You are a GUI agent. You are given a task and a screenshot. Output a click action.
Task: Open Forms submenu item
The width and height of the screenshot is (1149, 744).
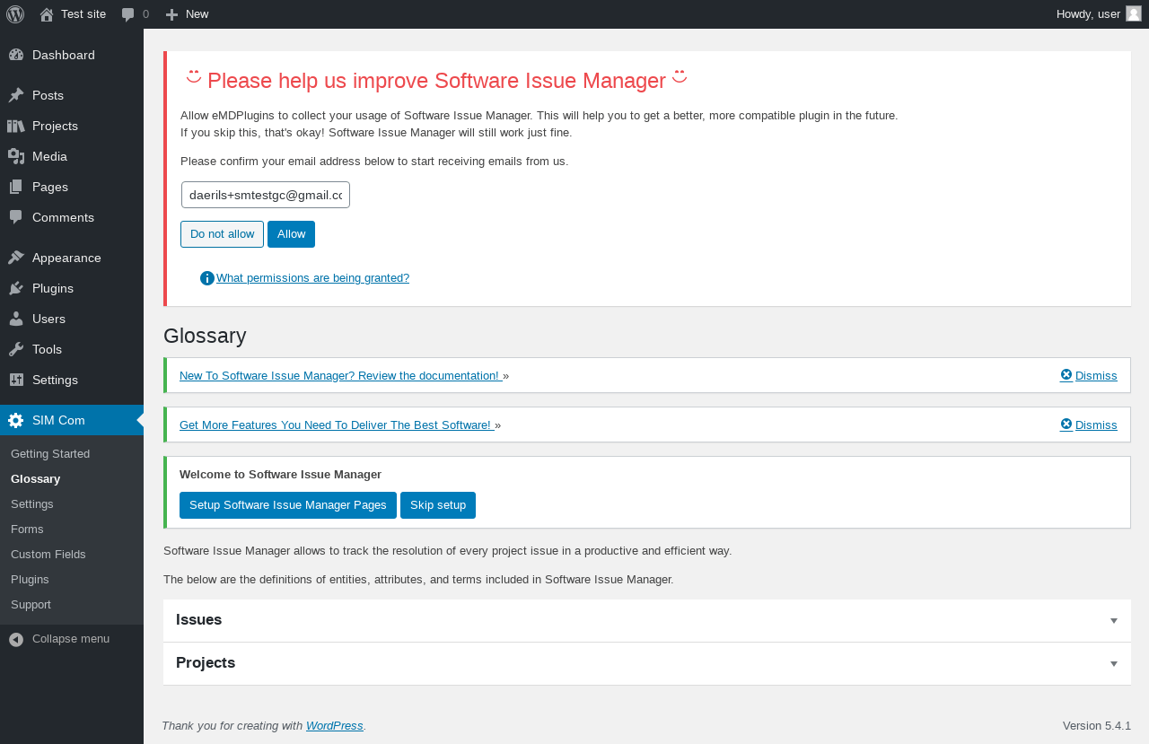coord(27,530)
